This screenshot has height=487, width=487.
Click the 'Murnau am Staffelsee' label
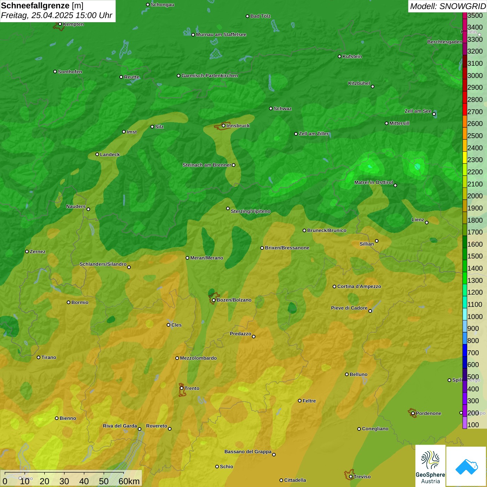click(x=221, y=34)
